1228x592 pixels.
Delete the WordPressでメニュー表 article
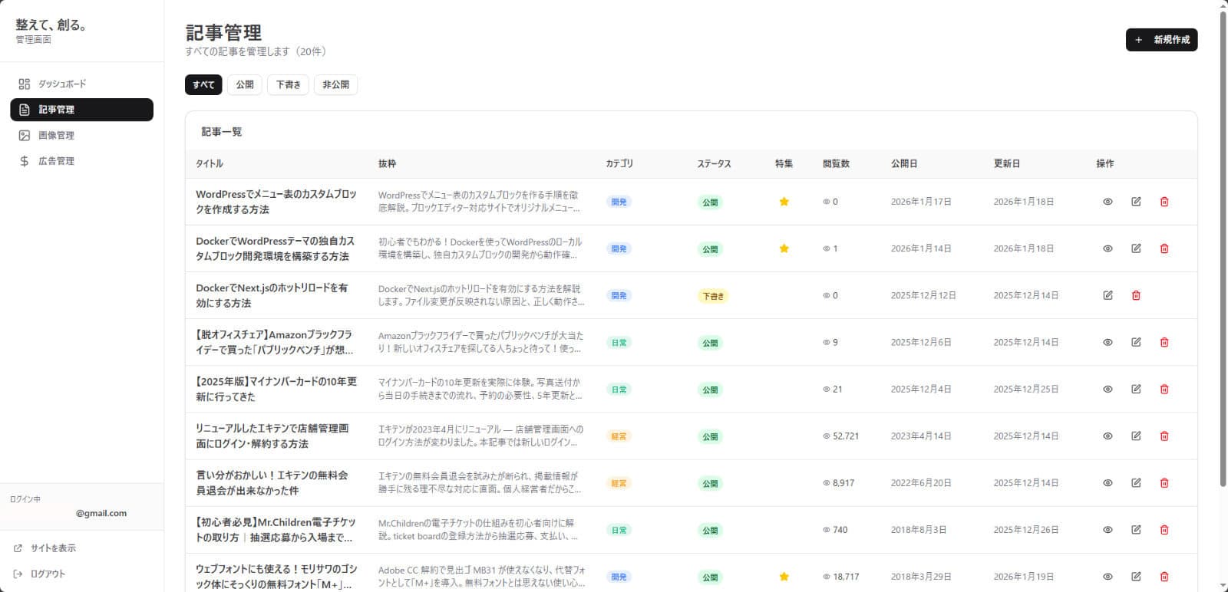click(x=1164, y=202)
